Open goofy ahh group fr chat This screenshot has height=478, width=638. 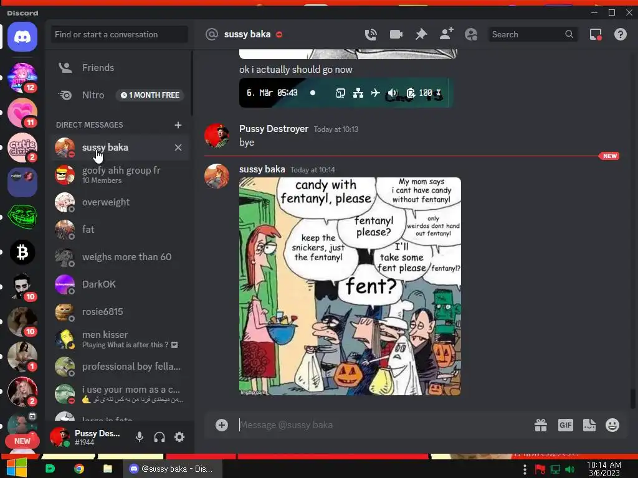click(x=121, y=175)
